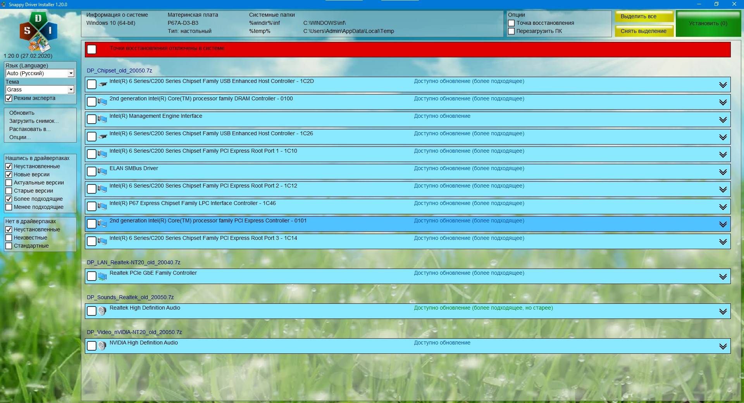Click device icon for Intel Management Engine Interface
The height and width of the screenshot is (403, 744).
pyautogui.click(x=102, y=119)
